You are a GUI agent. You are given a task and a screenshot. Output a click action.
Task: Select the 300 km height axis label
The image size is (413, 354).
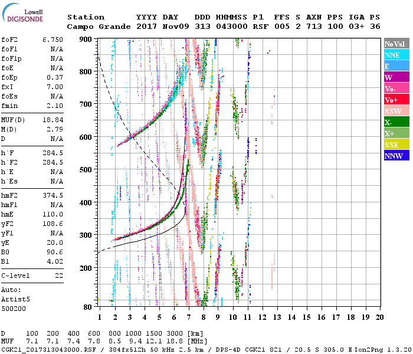[86, 235]
